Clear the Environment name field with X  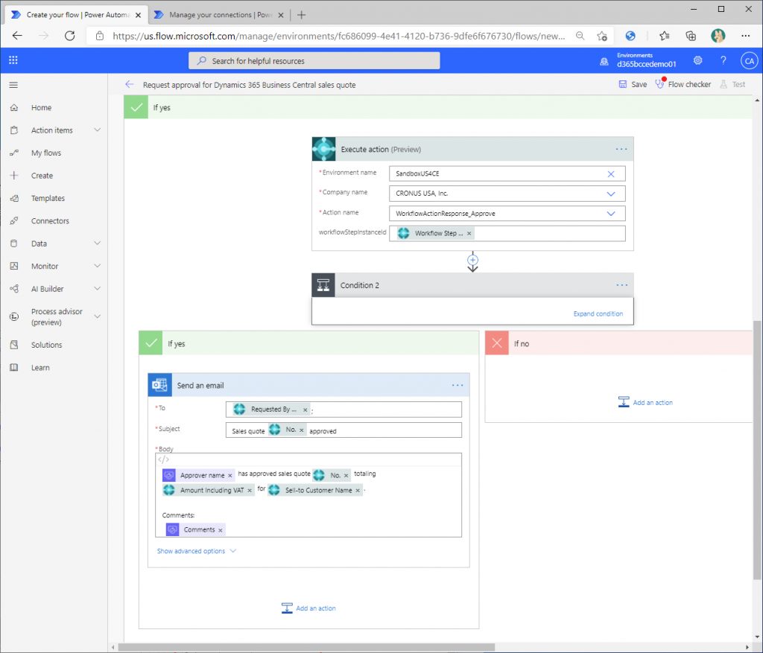click(x=610, y=173)
